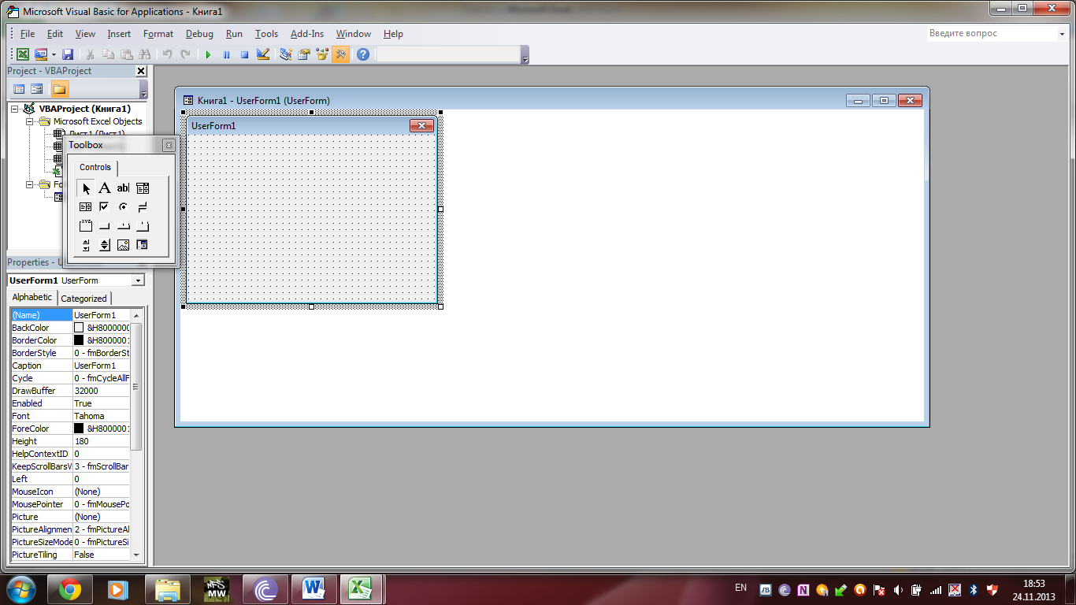Click the View Microsoft Excel toolbar icon
The height and width of the screenshot is (605, 1076).
pos(23,54)
